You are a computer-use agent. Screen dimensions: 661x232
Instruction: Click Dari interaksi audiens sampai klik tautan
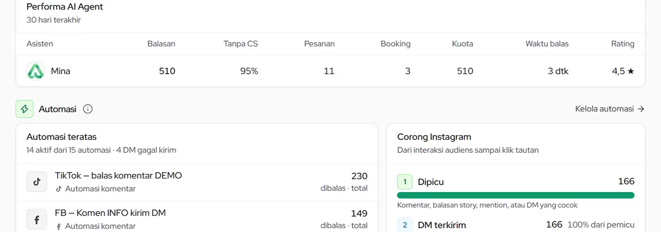468,150
